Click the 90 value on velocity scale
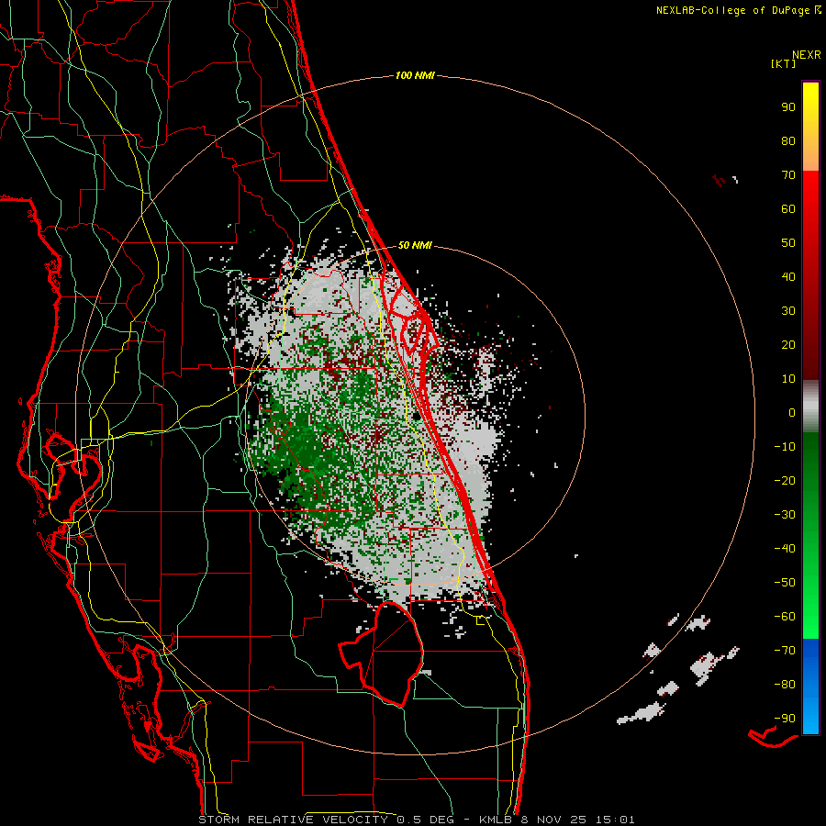 click(788, 107)
